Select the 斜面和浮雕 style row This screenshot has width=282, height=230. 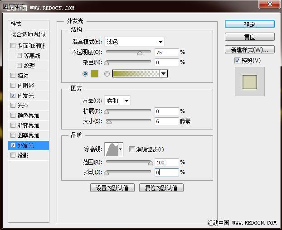tap(29, 46)
